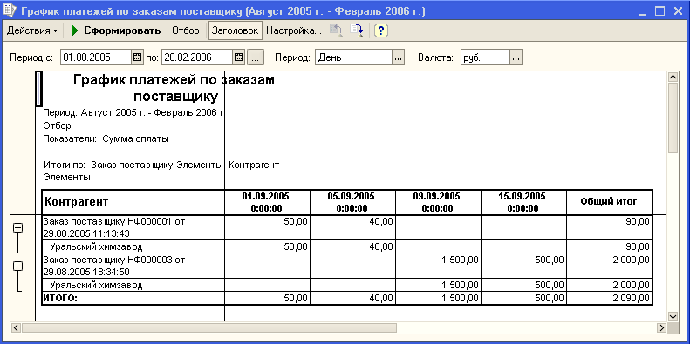The width and height of the screenshot is (690, 344).
Task: Click the green Сформировать play icon
Action: [75, 30]
